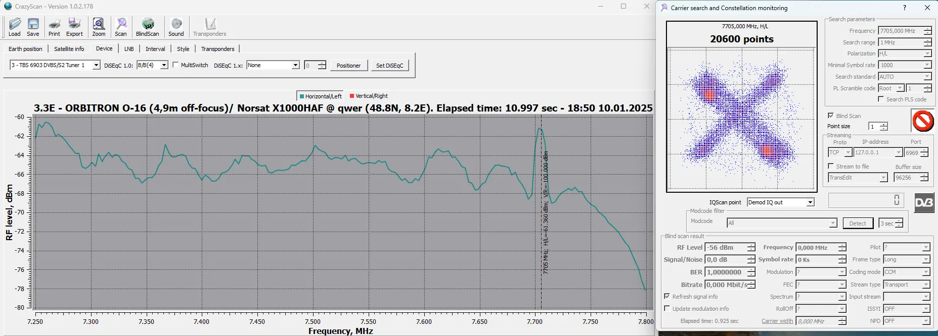
Task: Open the Polarization dropdown
Action: 927,53
